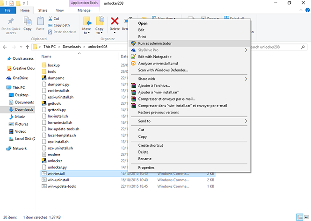Open the dumpsmc application icon
The image size is (311, 221).
(x=44, y=78)
